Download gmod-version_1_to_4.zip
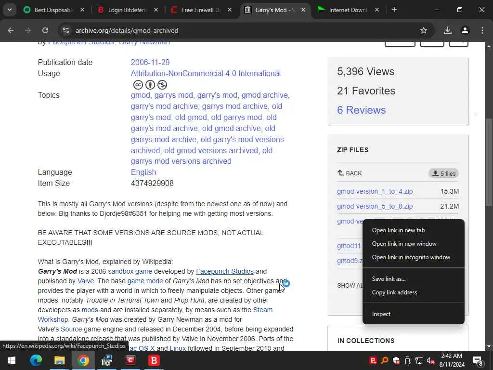Screen dimensions: 493x370 (x=375, y=191)
